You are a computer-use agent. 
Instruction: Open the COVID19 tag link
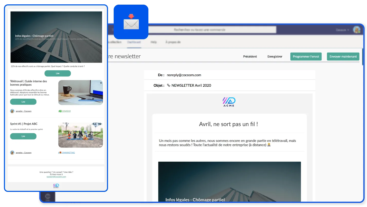(x=65, y=111)
